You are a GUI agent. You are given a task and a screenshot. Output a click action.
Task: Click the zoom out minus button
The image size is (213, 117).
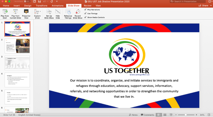click(176, 115)
